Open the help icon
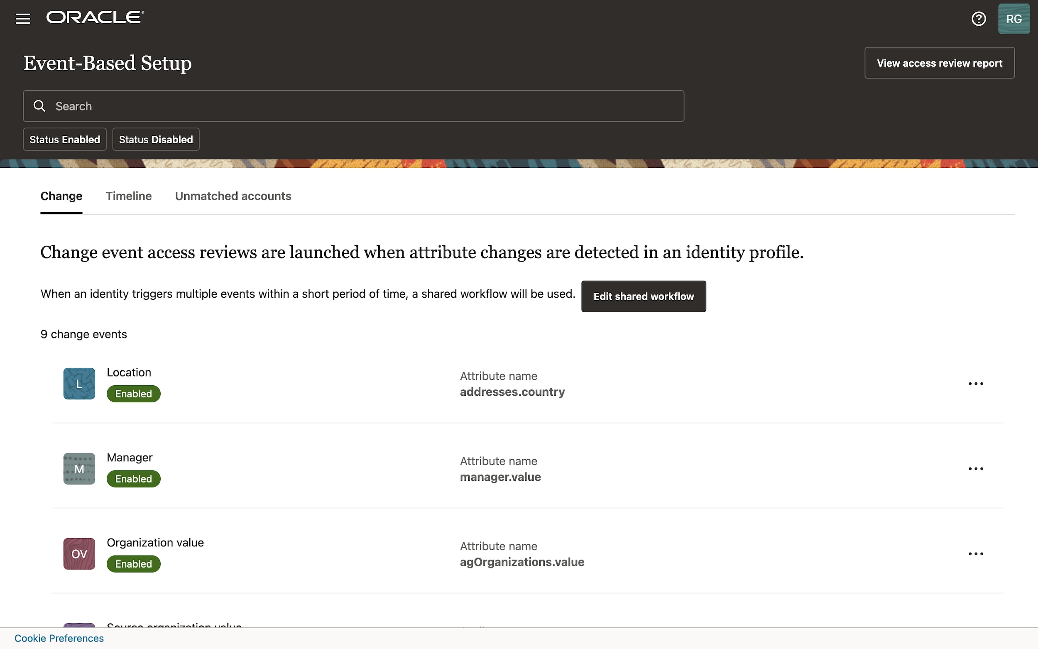The image size is (1038, 649). pos(979,18)
